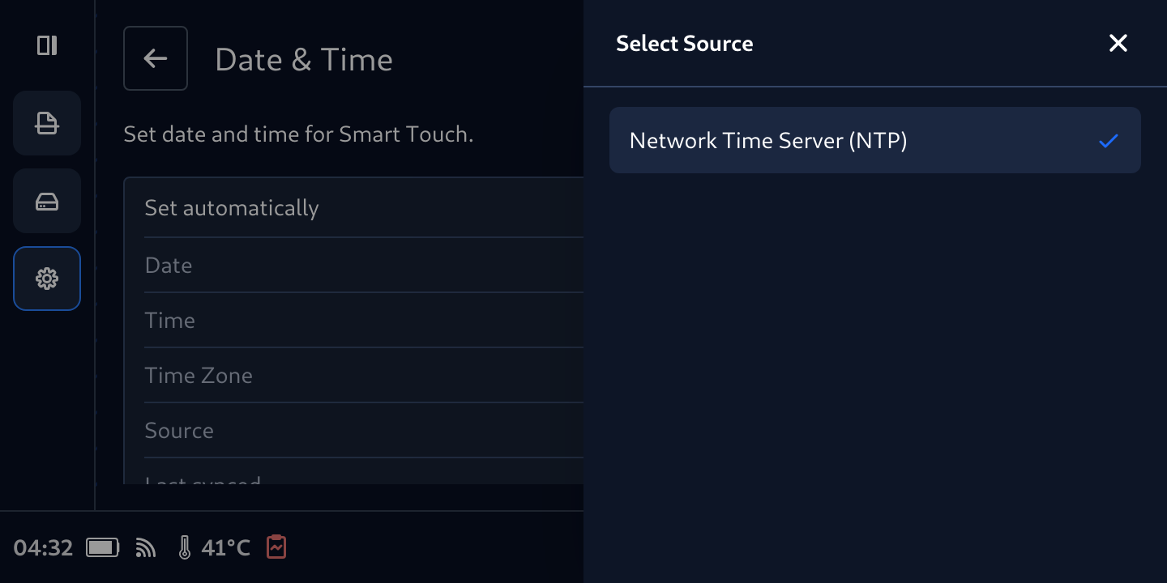Screen dimensions: 1167x583
Task: Open the print jobs sidebar icon
Action: [x=47, y=123]
